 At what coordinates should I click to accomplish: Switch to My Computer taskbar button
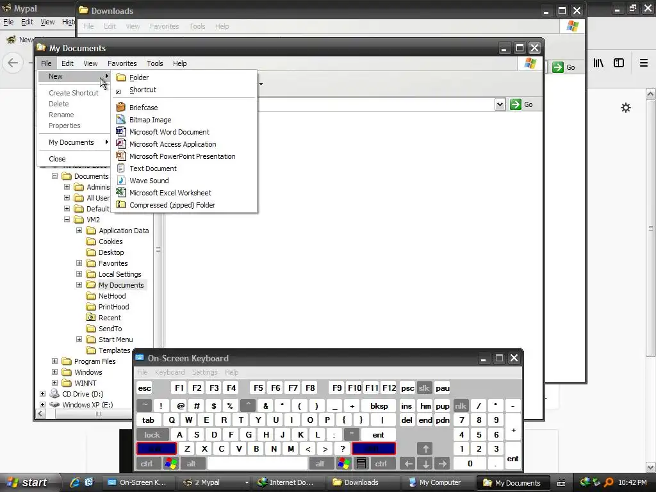[438, 482]
